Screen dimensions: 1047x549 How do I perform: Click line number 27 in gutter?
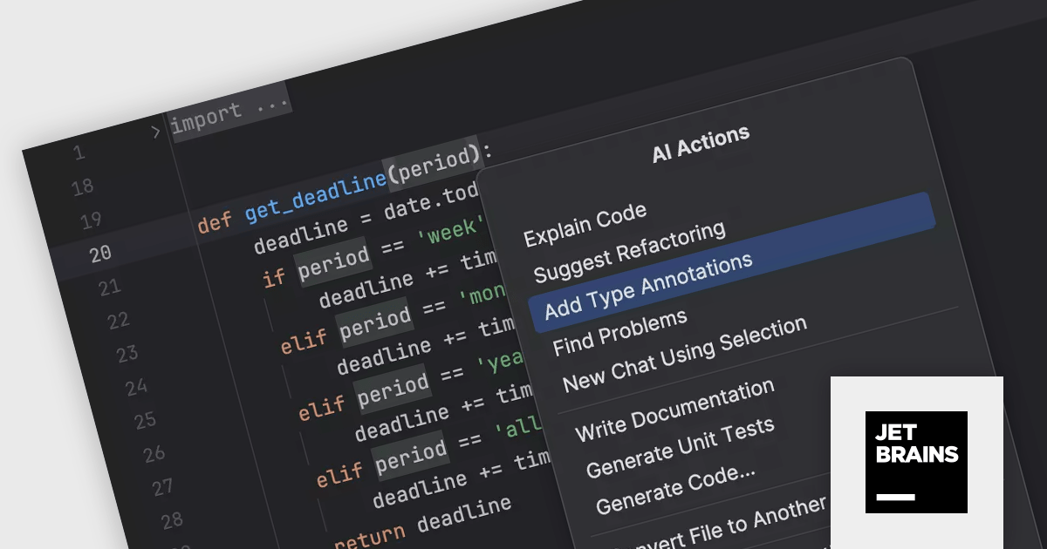pos(163,487)
